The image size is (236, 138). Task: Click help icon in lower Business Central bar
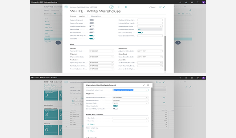pos(198,78)
